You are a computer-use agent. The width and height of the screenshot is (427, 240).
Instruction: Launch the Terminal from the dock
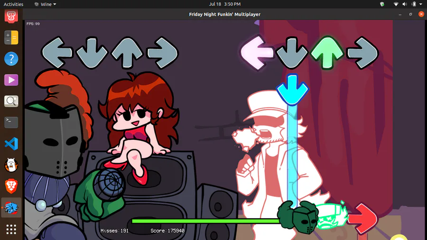click(x=11, y=122)
